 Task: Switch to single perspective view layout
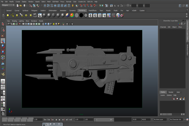coord(3,82)
